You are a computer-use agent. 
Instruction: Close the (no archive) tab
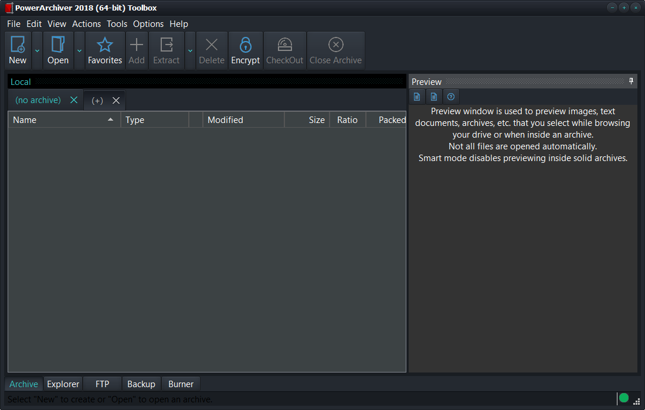[74, 100]
